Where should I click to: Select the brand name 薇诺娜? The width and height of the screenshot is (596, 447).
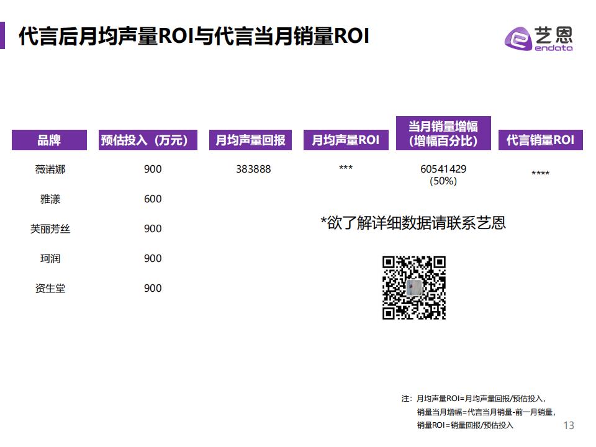50,169
